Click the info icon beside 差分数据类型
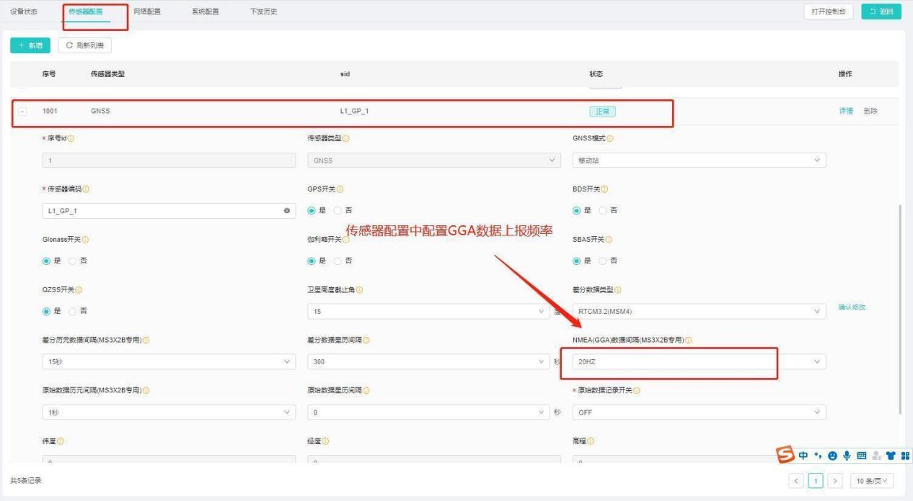 (x=618, y=290)
